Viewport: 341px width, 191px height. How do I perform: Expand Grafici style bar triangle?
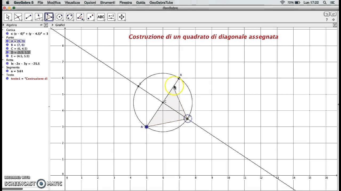coord(53,25)
